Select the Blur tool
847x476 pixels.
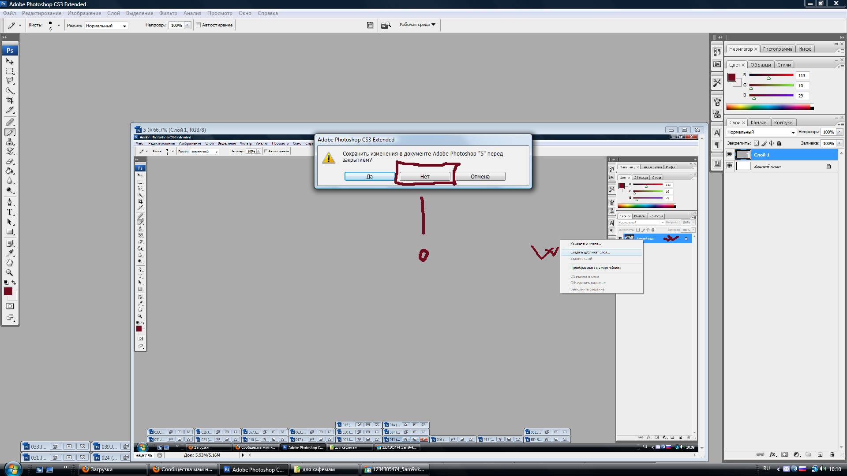[10, 181]
